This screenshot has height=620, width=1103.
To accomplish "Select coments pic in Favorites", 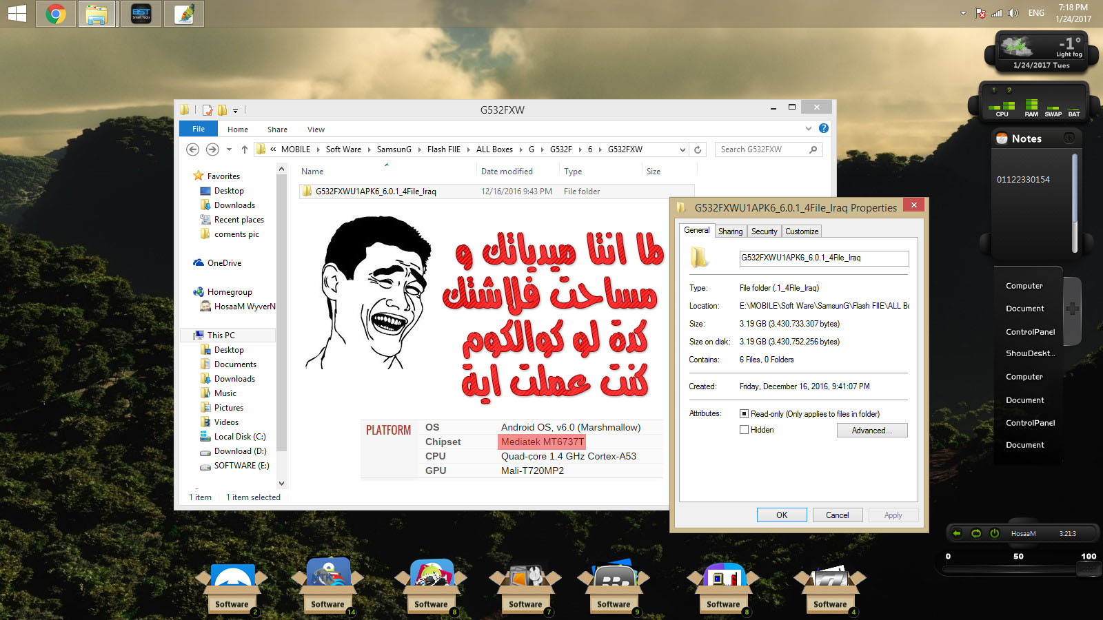I will click(236, 234).
